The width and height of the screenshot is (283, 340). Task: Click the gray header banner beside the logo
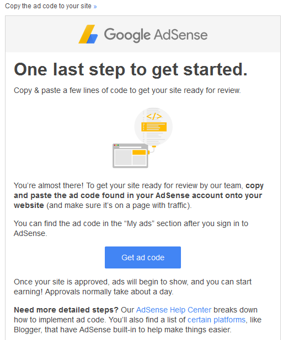(x=243, y=34)
